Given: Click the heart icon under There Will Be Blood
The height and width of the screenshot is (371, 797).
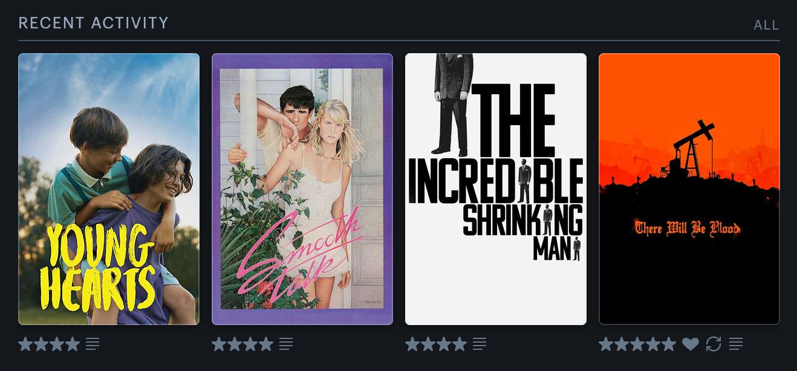Looking at the screenshot, I should pyautogui.click(x=691, y=344).
